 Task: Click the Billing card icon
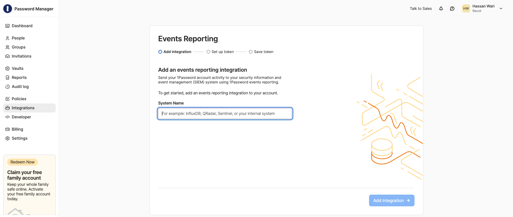pos(7,129)
